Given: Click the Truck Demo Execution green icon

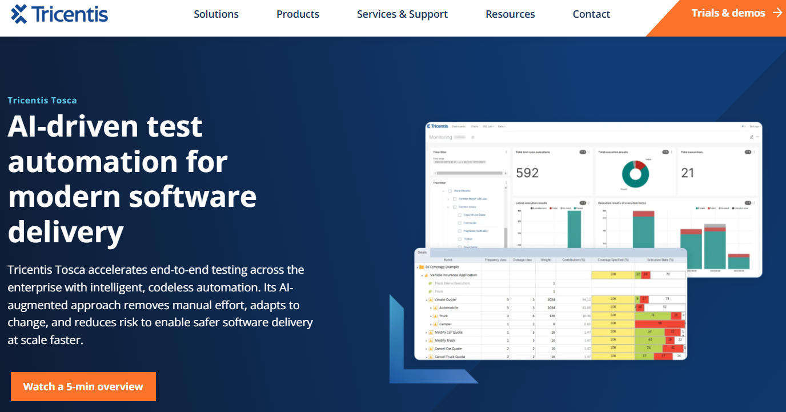Looking at the screenshot, I should pyautogui.click(x=430, y=283).
